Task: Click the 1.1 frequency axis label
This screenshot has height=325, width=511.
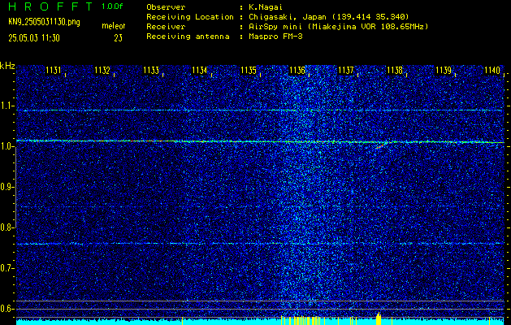Action: point(6,106)
